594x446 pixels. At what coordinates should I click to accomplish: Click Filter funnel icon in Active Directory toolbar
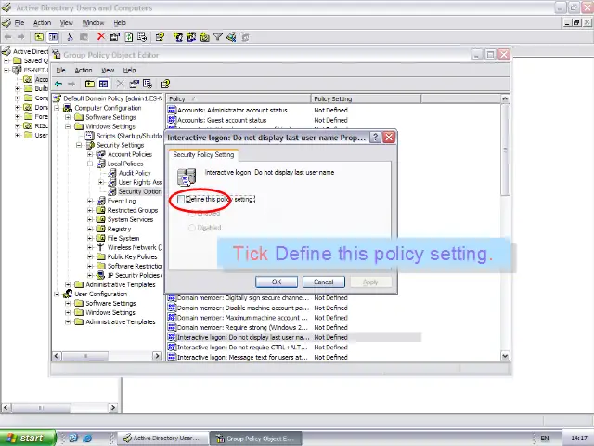coord(218,37)
